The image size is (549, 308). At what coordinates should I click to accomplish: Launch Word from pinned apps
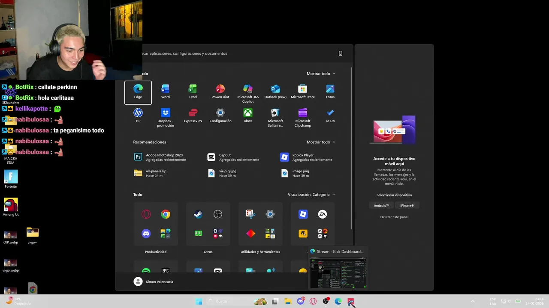[165, 92]
